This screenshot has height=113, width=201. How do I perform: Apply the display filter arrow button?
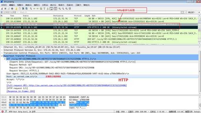[x=182, y=12]
